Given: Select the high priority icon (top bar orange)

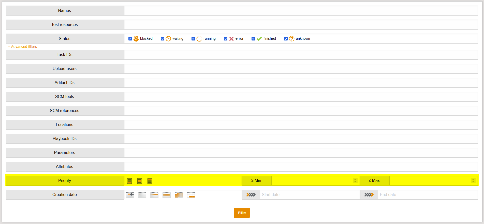Looking at the screenshot, I should coord(150,181).
